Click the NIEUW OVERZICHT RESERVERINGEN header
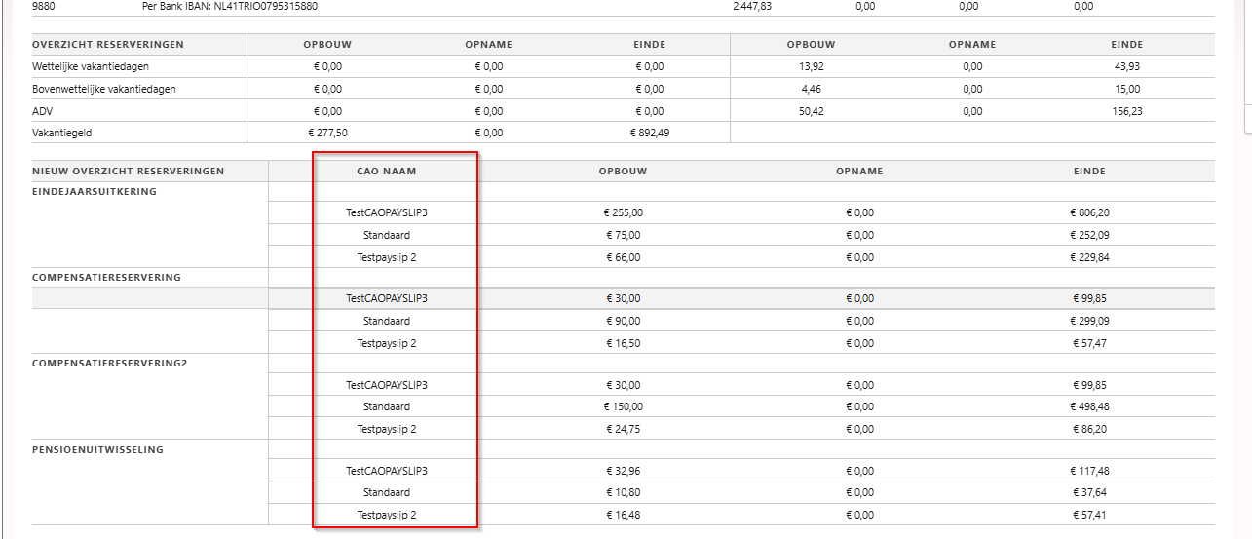This screenshot has width=1252, height=539. (128, 171)
